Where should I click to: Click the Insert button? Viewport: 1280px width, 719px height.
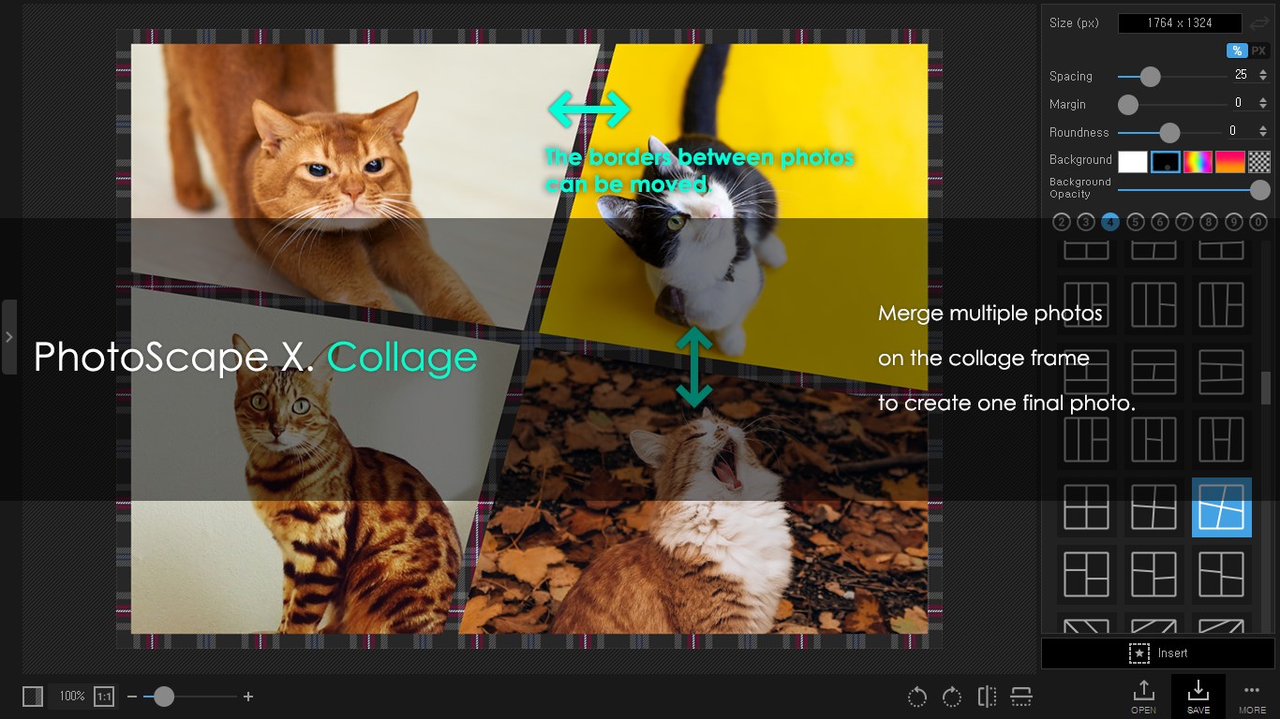[x=1158, y=653]
